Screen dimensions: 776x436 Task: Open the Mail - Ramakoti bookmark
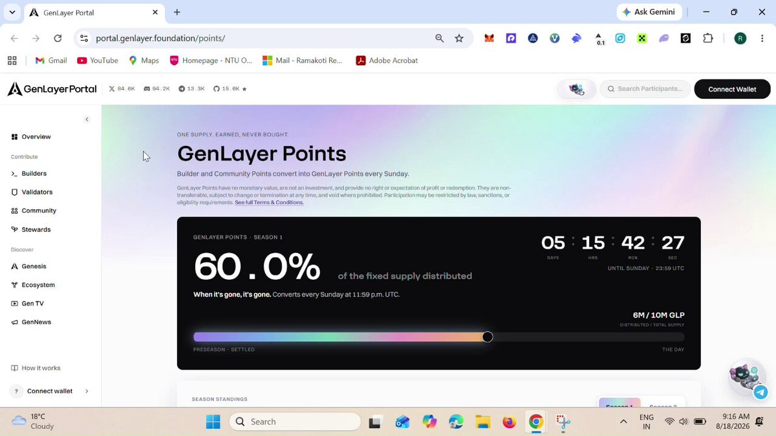(x=302, y=61)
